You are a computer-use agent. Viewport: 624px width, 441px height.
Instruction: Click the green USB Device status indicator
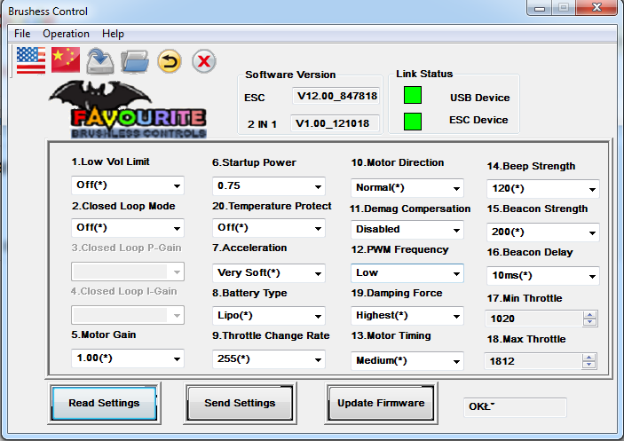413,96
